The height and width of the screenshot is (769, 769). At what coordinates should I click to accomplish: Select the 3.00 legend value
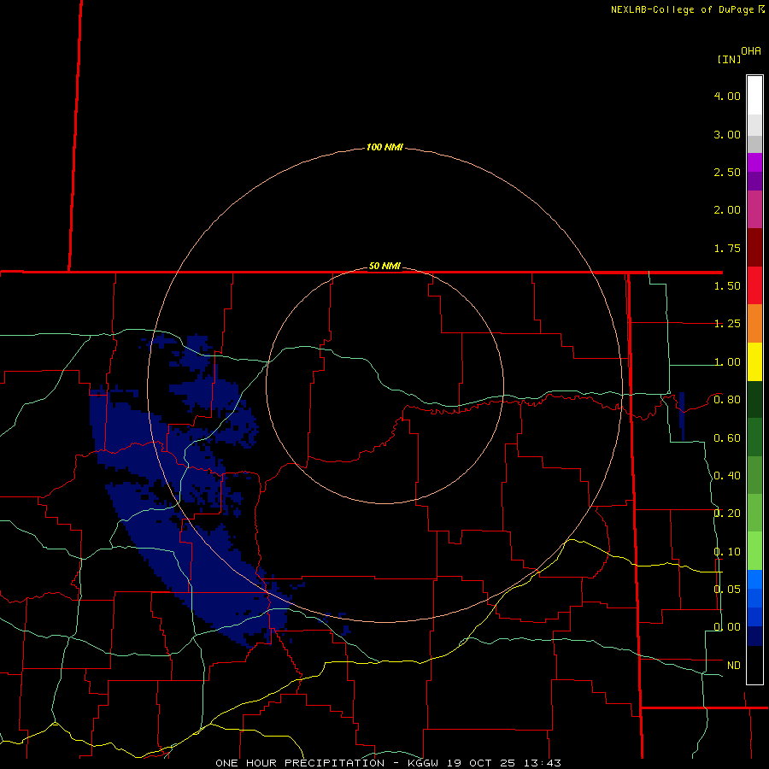727,134
